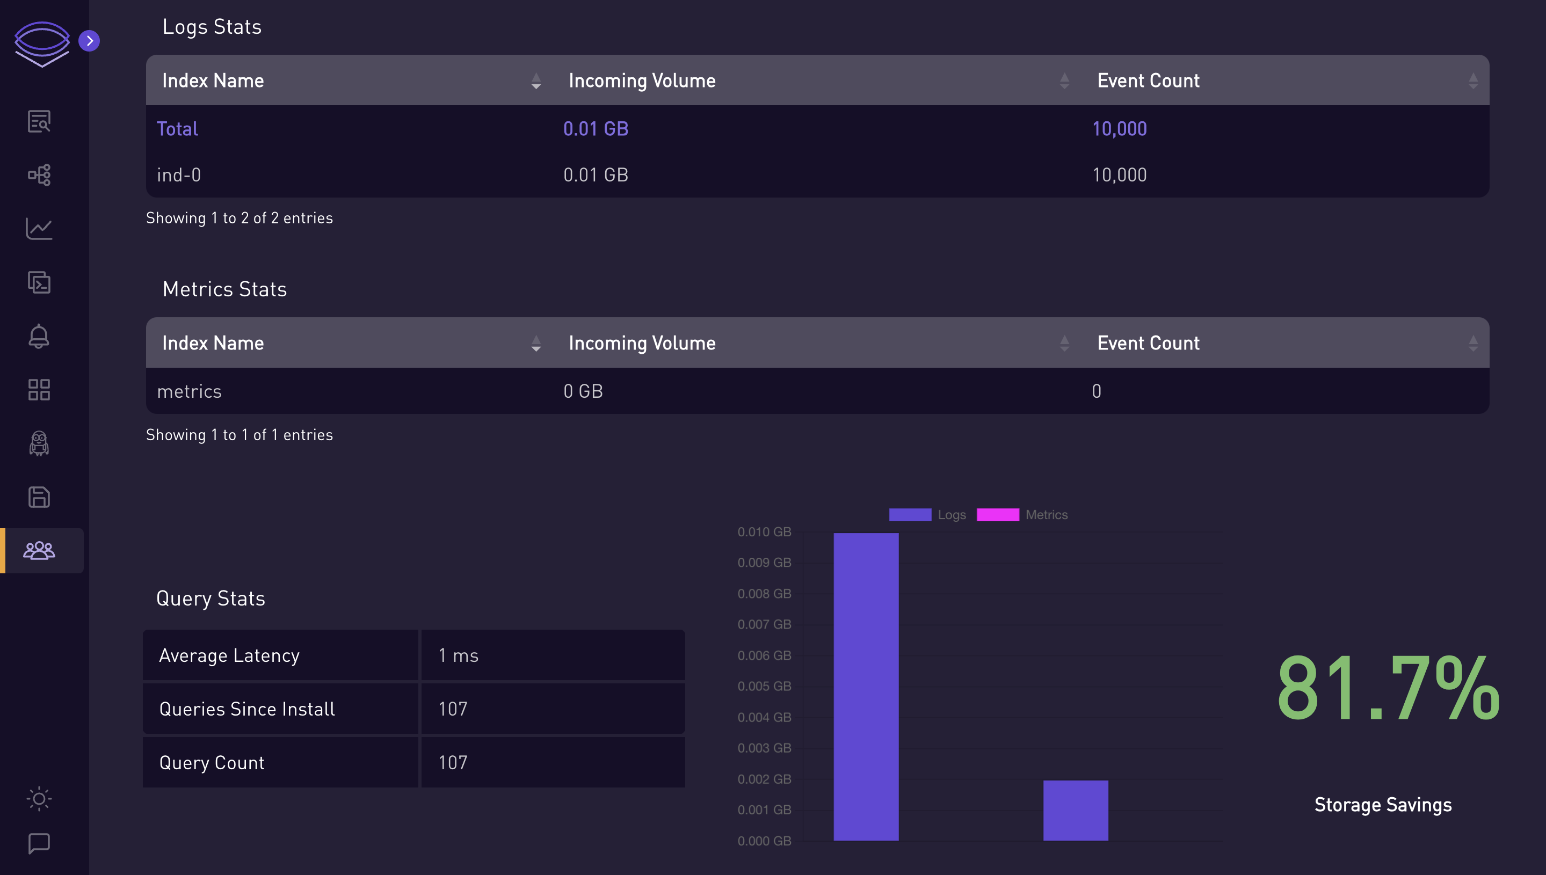Click the short bar in the chart
The width and height of the screenshot is (1546, 875).
[1076, 810]
